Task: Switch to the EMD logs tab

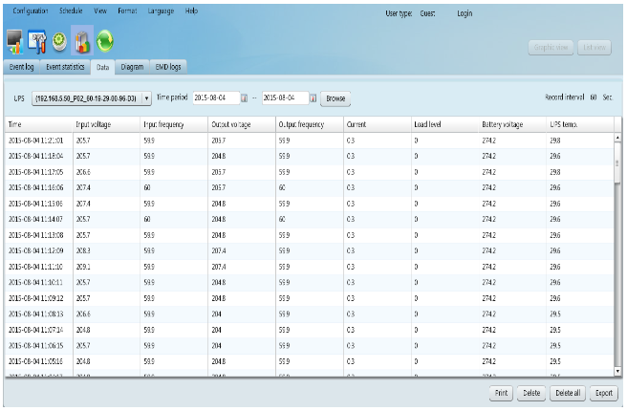Action: coord(168,67)
